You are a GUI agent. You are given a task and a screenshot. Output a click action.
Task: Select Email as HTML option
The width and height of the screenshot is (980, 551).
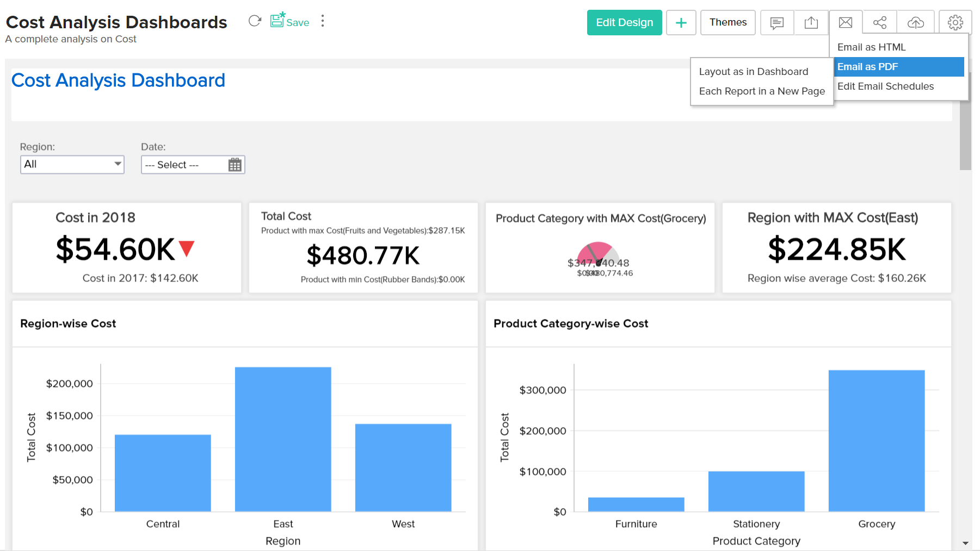871,47
